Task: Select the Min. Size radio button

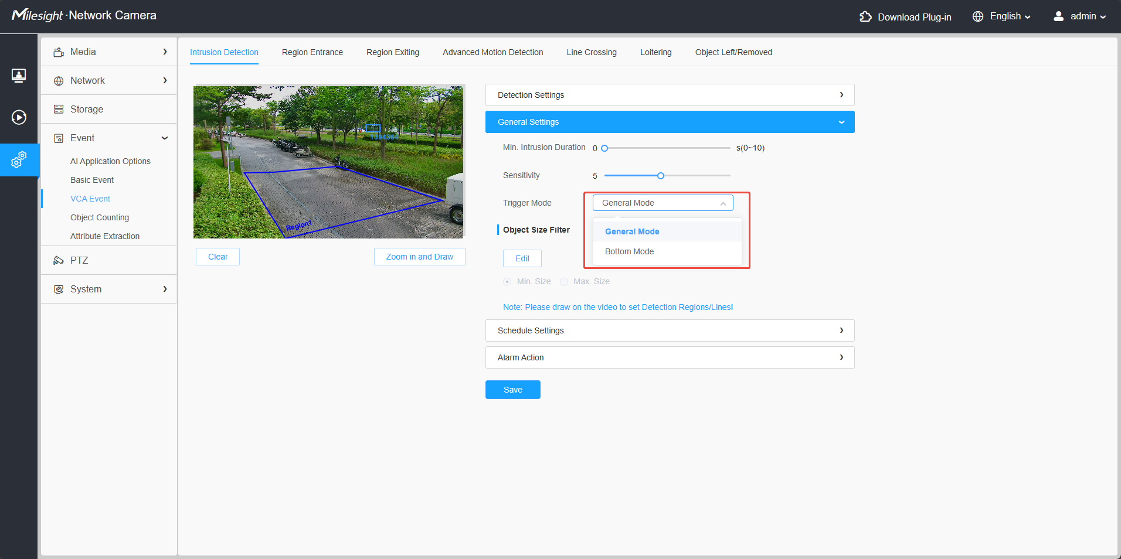Action: tap(507, 282)
